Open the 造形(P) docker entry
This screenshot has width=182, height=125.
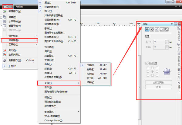coord(59,87)
